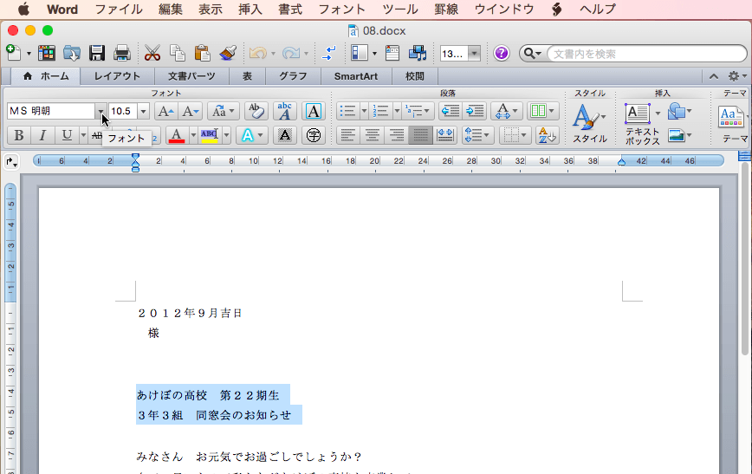The width and height of the screenshot is (752, 474).
Task: Open the Toolbox icon
Action: pos(392,53)
